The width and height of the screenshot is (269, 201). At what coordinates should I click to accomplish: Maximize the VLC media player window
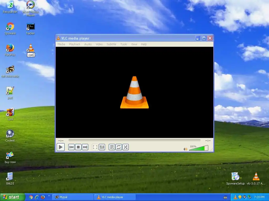pos(204,38)
